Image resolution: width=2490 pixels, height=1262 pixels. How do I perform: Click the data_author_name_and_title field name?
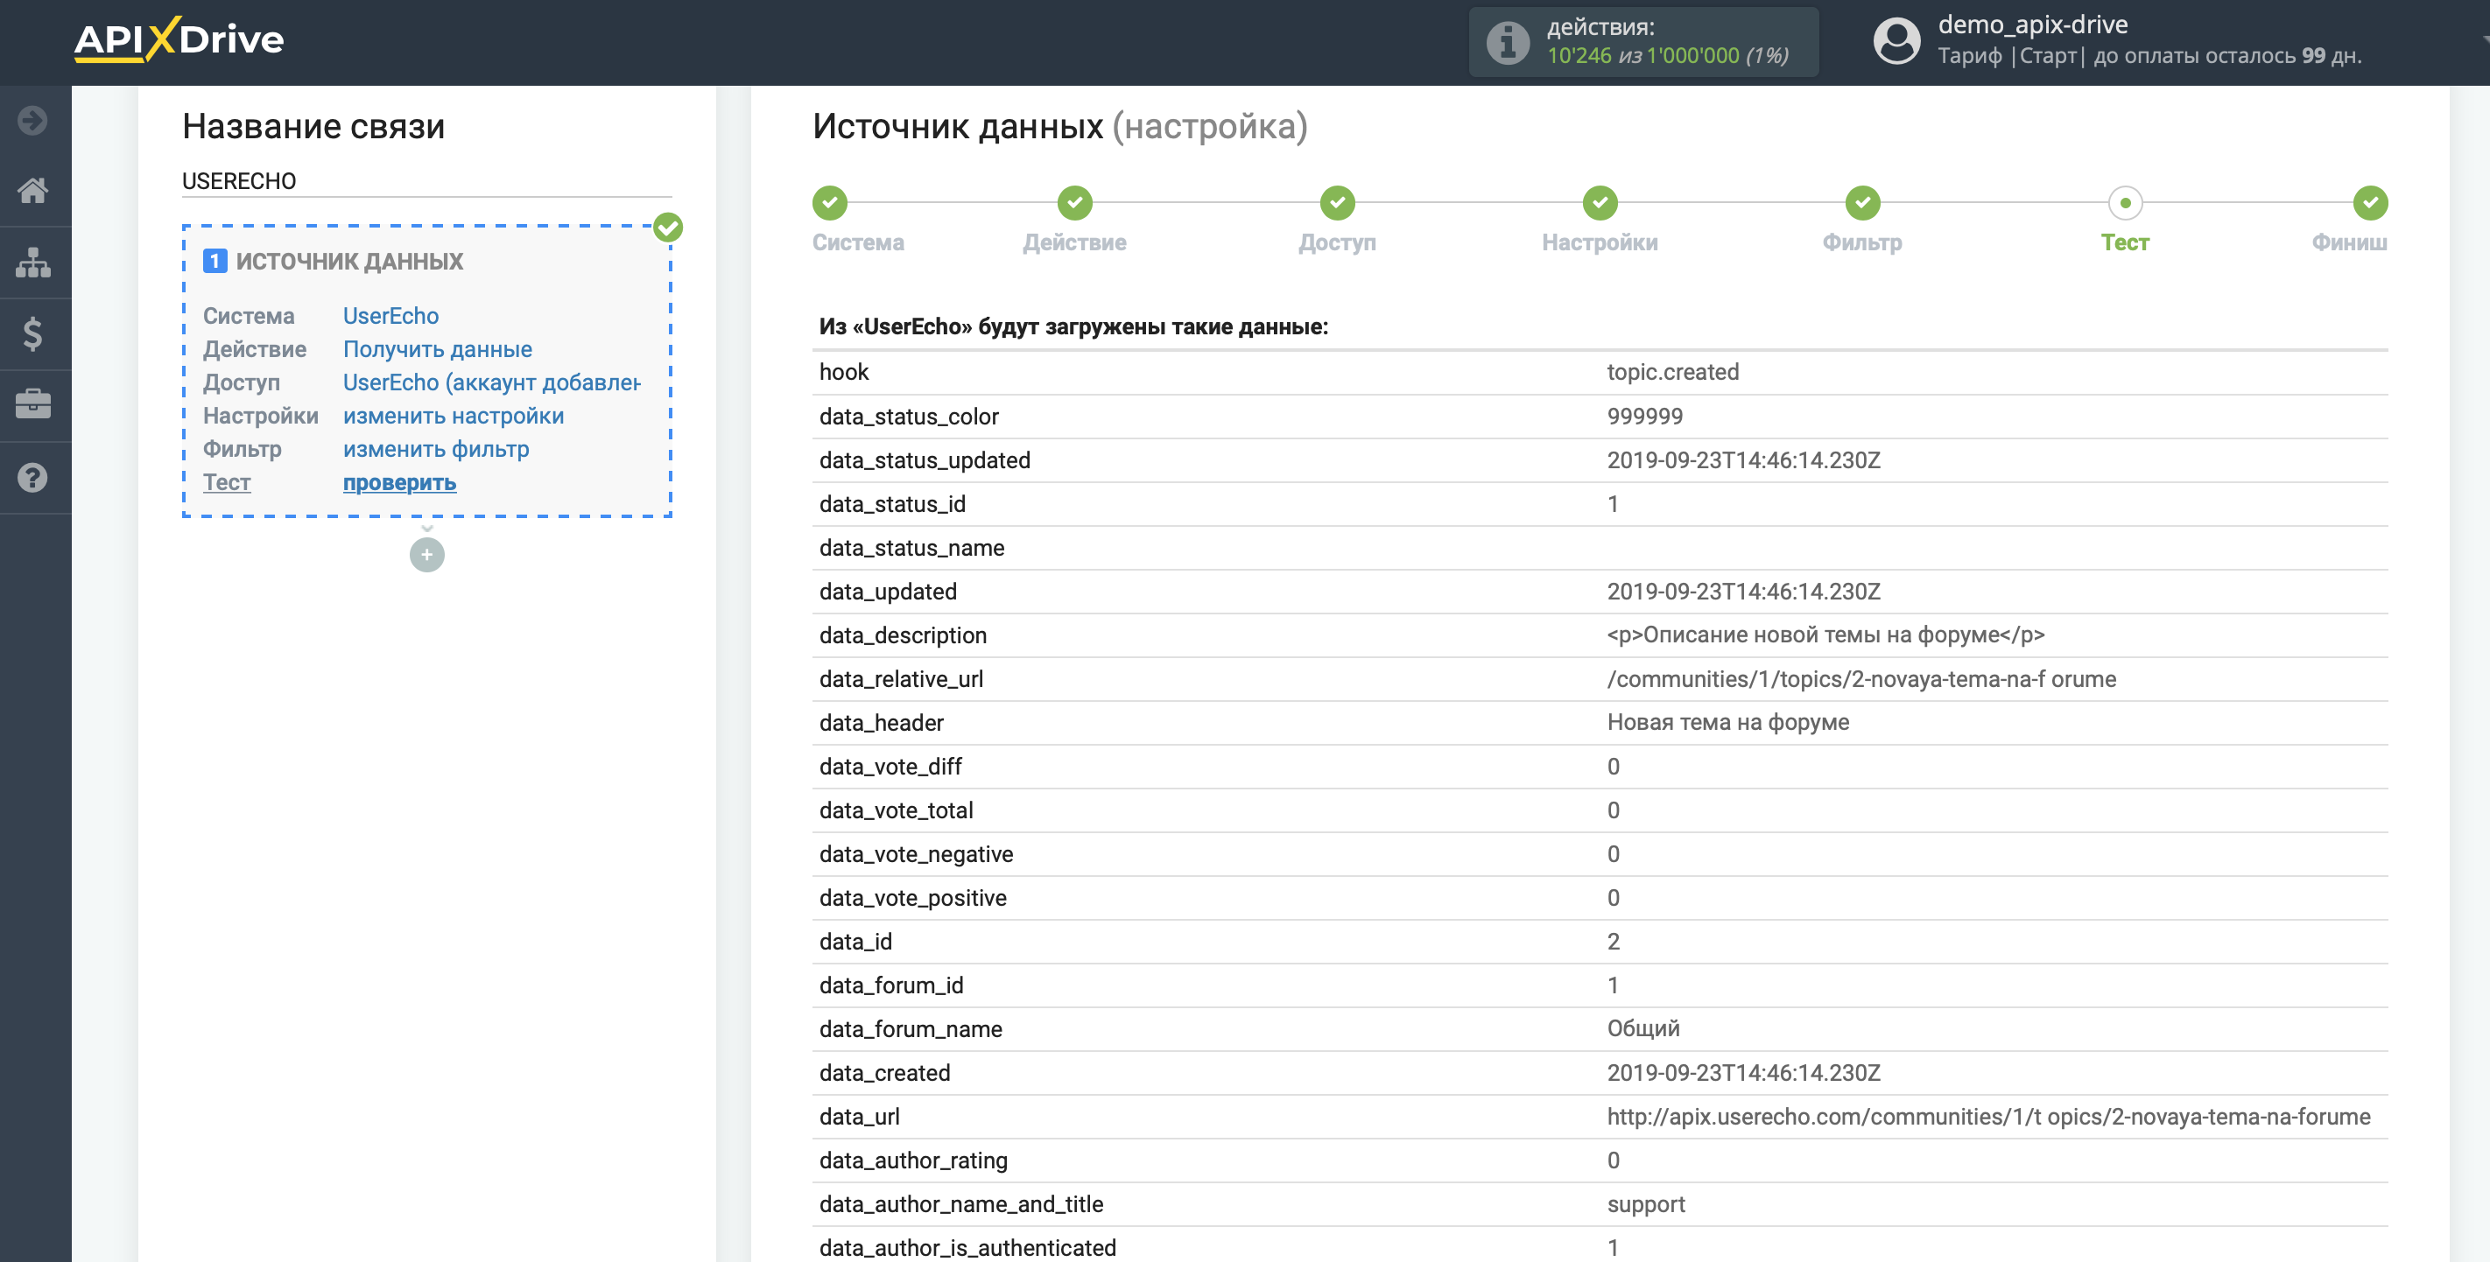(962, 1204)
